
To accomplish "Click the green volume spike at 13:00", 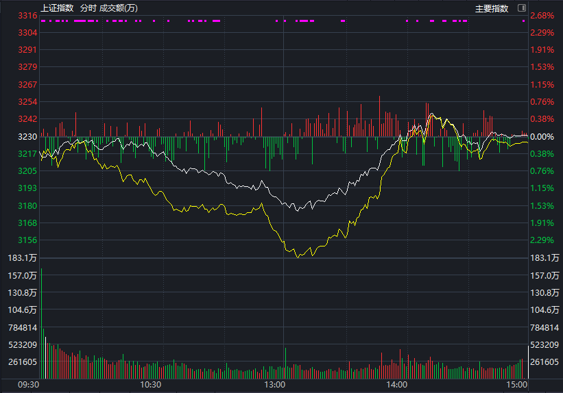I will pyautogui.click(x=285, y=363).
